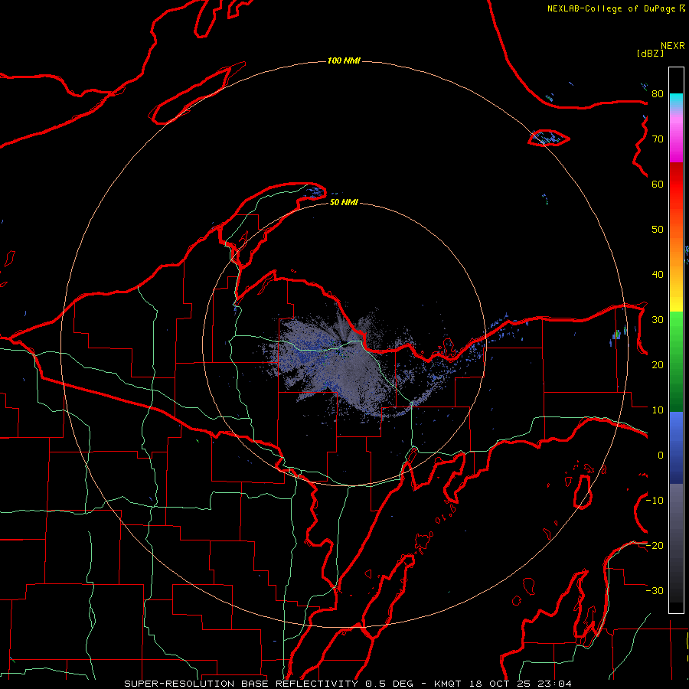Click the 20 dBZ scale value
Image resolution: width=689 pixels, height=689 pixels.
tap(658, 364)
